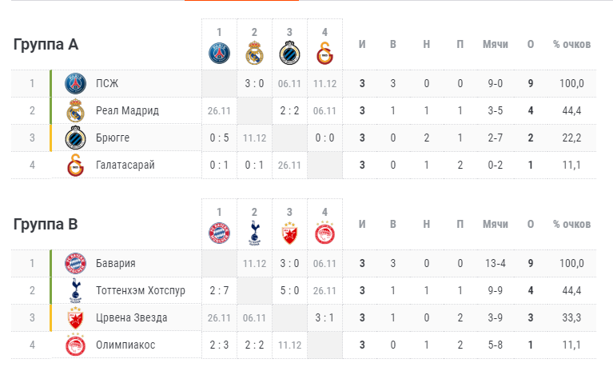Viewport: 613px width, 375px height.
Task: Click Galatasaray logo in column 4 header
Action: coord(324,54)
